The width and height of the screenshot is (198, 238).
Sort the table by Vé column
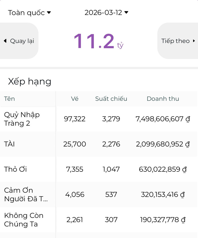tap(75, 99)
